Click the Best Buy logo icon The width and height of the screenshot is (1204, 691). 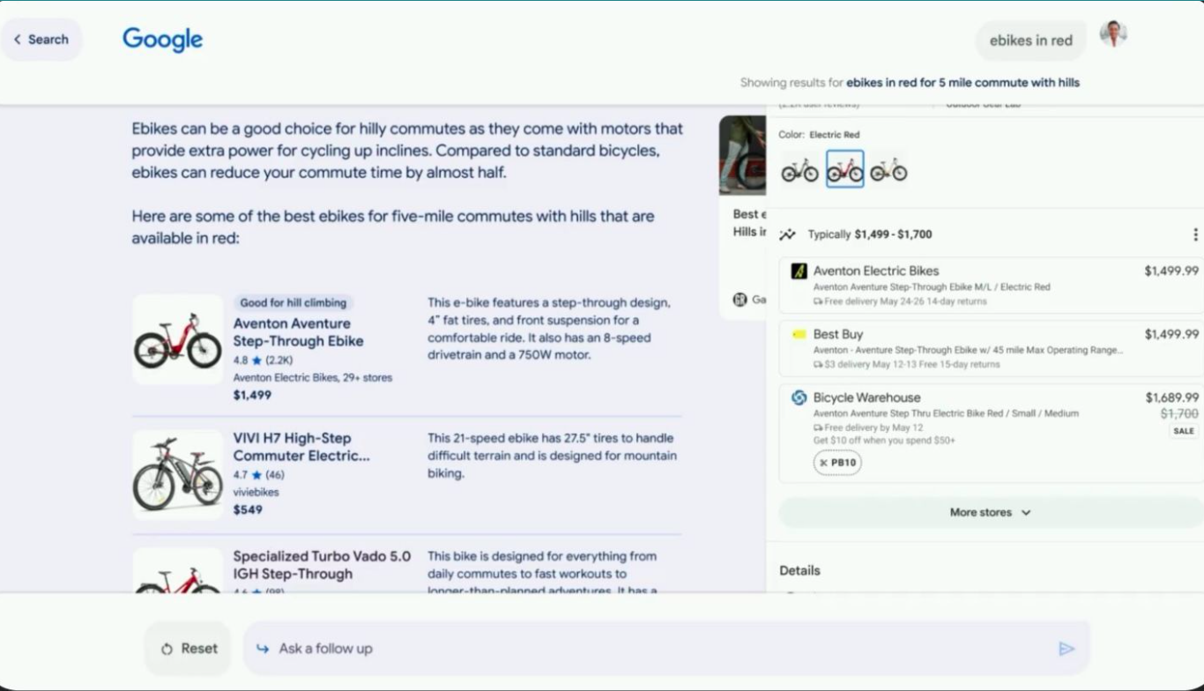point(799,335)
